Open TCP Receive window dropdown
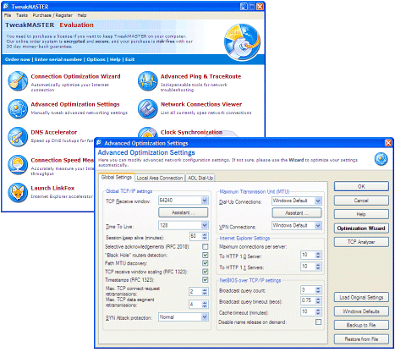395x352 pixels. click(x=205, y=201)
